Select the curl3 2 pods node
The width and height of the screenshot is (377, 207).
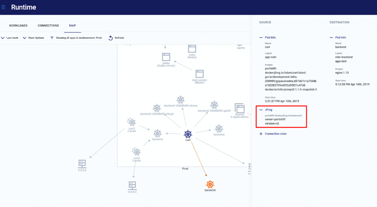point(131,122)
